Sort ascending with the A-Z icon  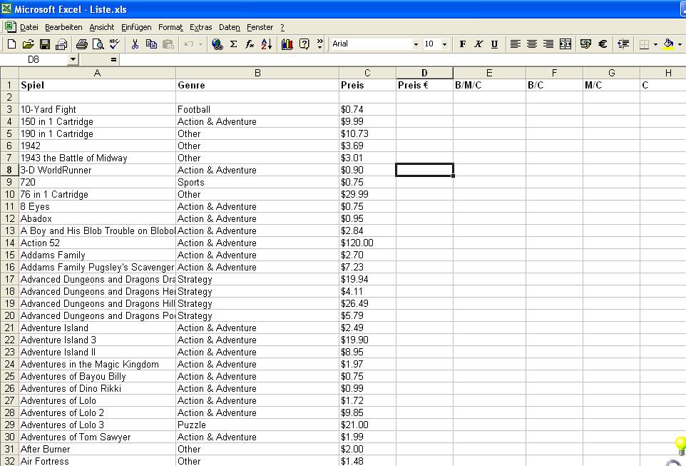267,44
